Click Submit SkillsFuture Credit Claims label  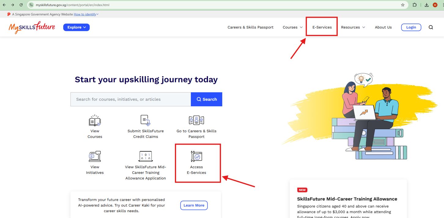pyautogui.click(x=146, y=134)
